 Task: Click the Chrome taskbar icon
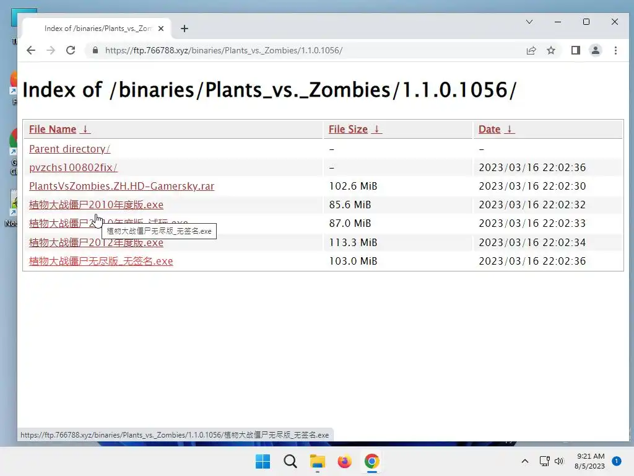tap(372, 461)
